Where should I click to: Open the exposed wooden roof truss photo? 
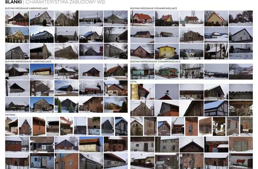tap(241, 108)
